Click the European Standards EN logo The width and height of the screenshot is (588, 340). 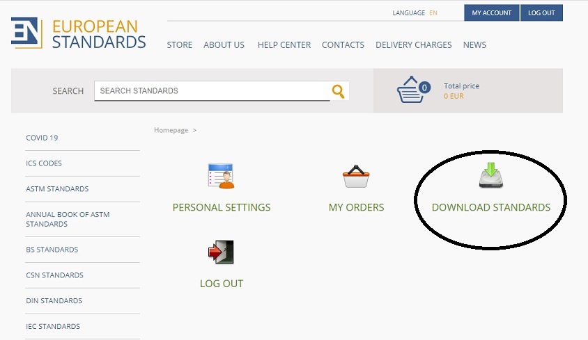[x=26, y=33]
